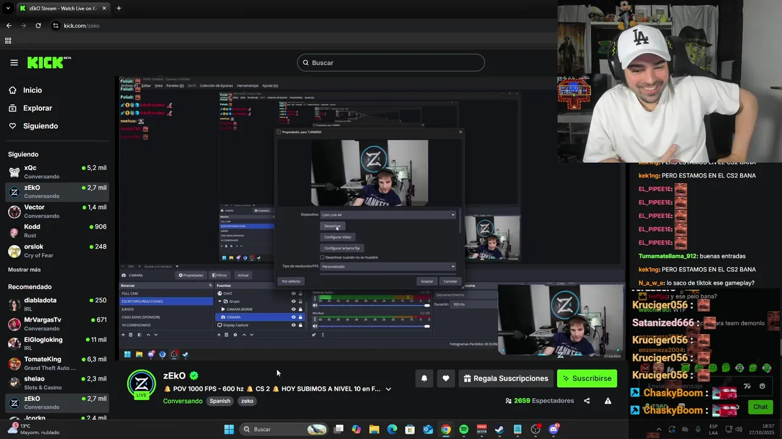Click the 'Spanish' tag under the stream
Screen dimensions: 782x439
coord(220,401)
